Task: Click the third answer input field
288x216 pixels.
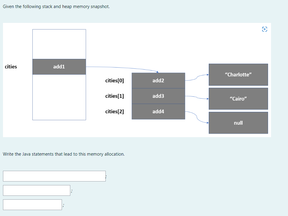Action: pyautogui.click(x=32, y=204)
